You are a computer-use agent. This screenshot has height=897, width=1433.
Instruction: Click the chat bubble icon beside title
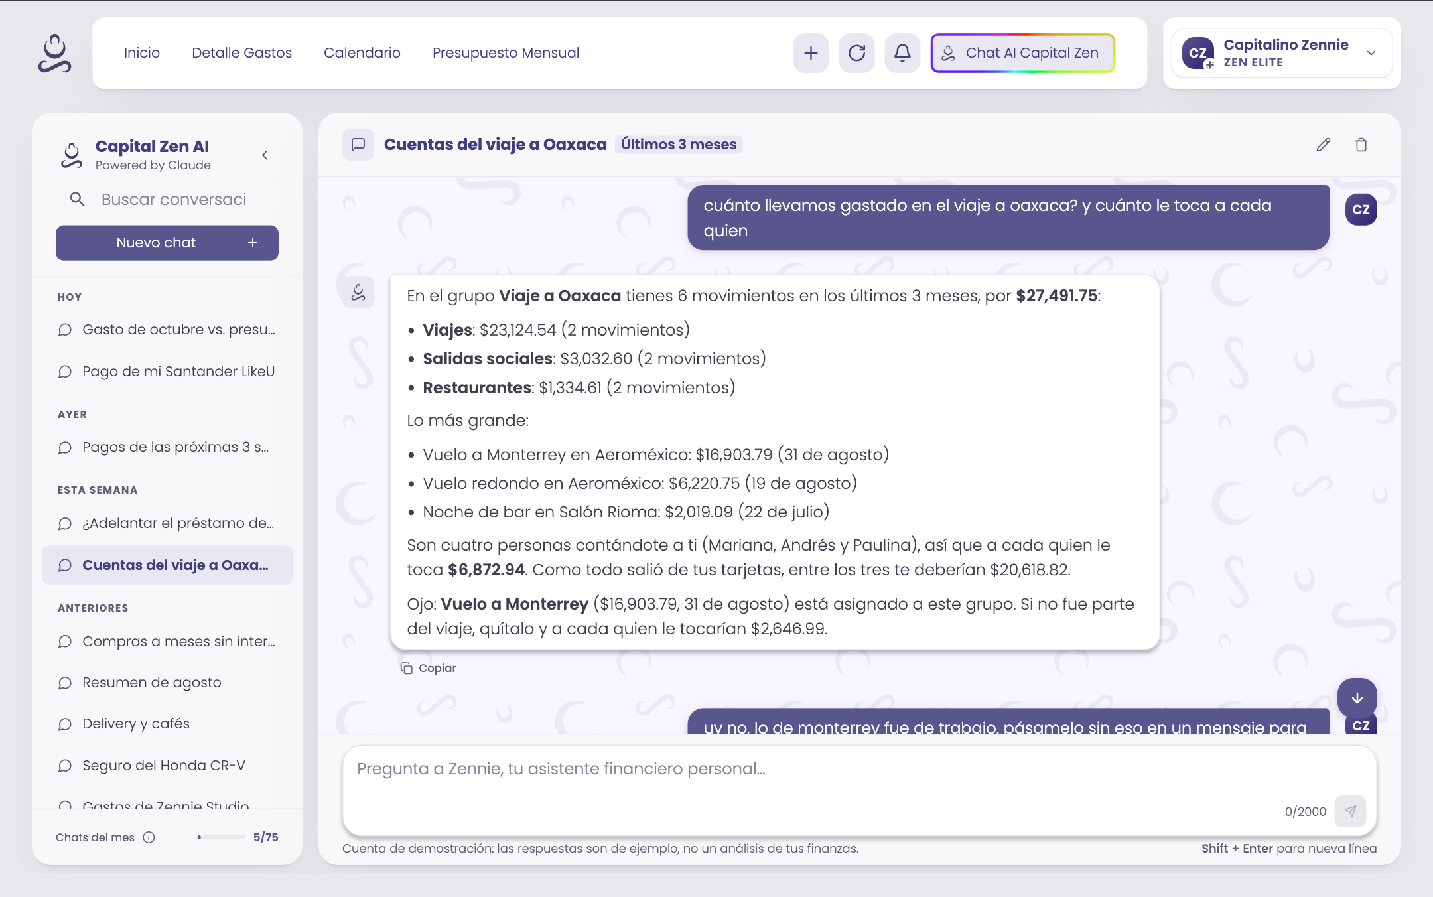pos(358,145)
